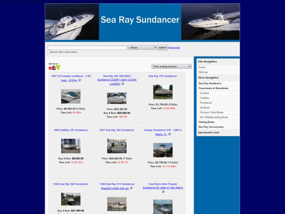
Task: Click thumbnail of Searay Sundancer 270 Miami
Action: click(163, 150)
